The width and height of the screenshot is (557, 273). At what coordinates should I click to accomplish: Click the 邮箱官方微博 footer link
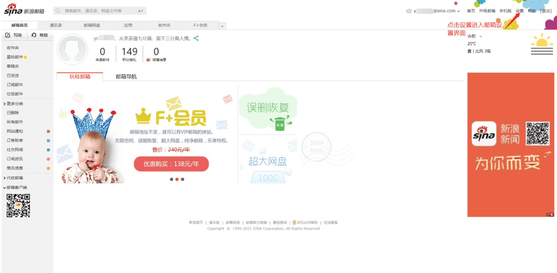256,223
